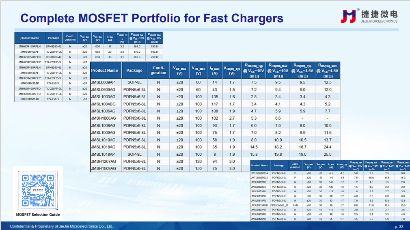Click ID value 117 in JMSL1004BG row

(x=215, y=104)
